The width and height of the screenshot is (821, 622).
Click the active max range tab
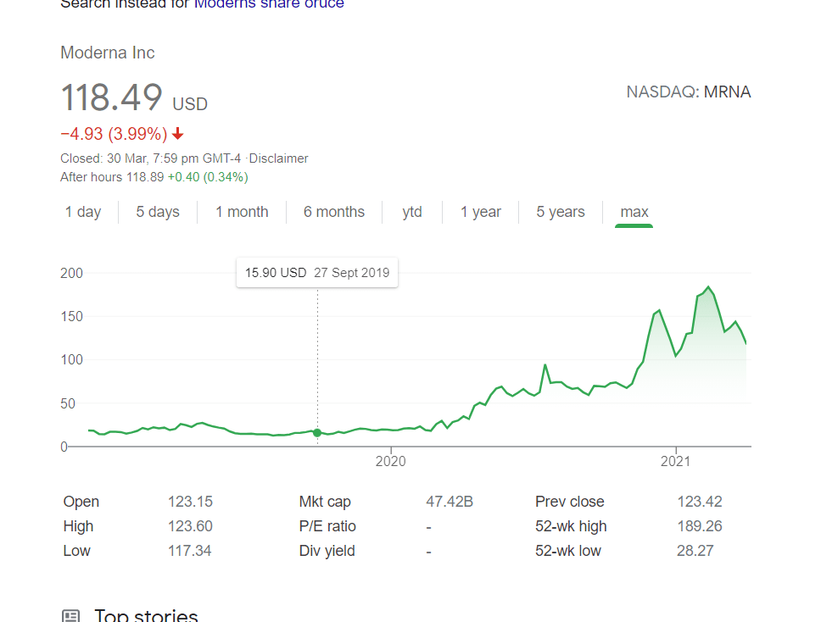pyautogui.click(x=634, y=212)
